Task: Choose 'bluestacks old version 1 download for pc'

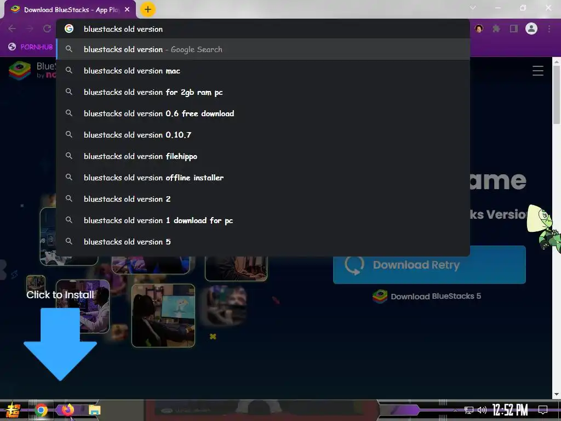Action: tap(262, 220)
